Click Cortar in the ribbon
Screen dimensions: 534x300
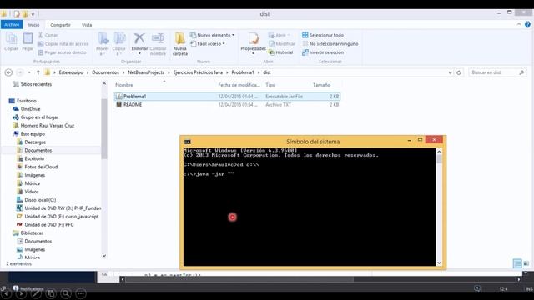(48, 35)
